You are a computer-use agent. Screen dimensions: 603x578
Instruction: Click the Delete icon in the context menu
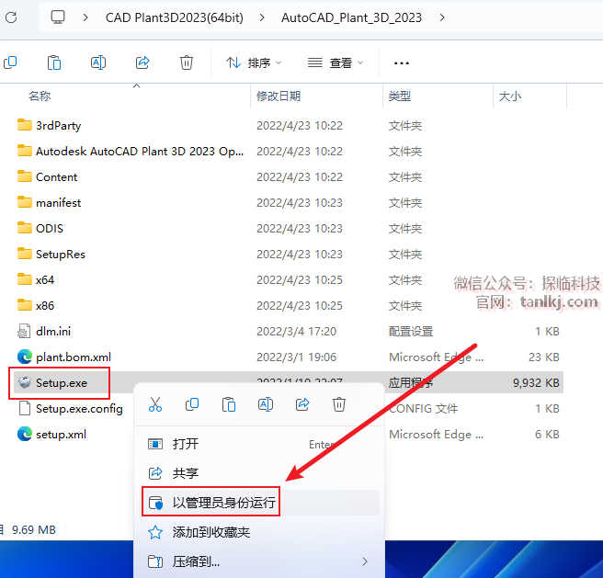pyautogui.click(x=339, y=404)
